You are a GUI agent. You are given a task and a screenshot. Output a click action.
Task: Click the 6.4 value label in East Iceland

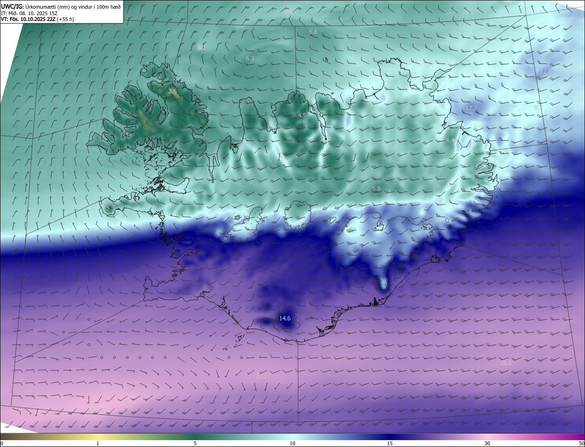pyautogui.click(x=451, y=140)
